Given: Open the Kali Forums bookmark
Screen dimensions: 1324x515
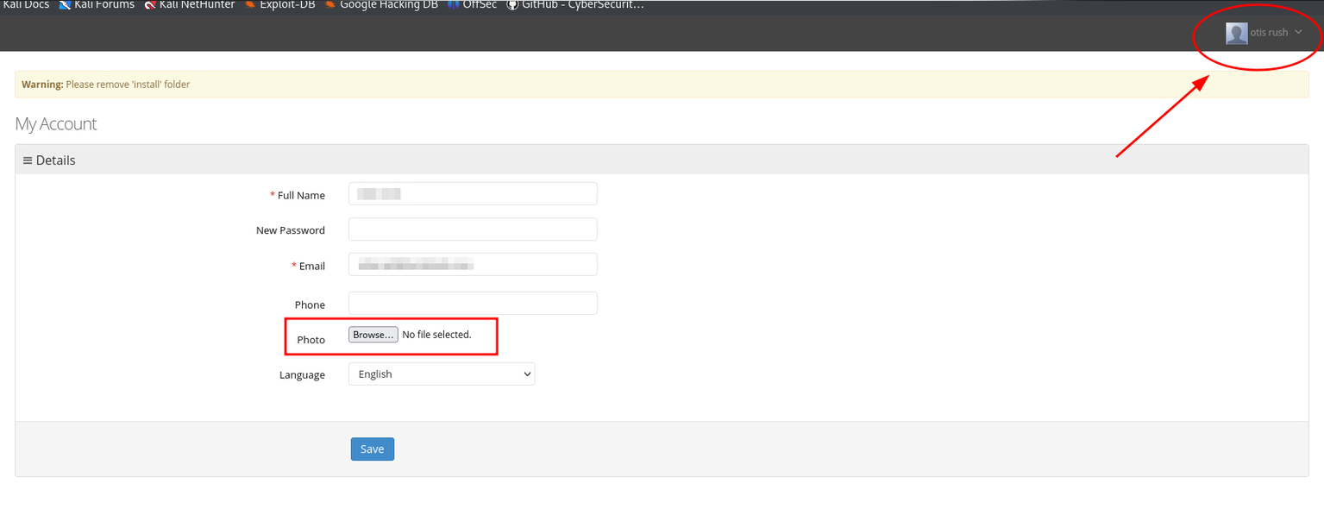Looking at the screenshot, I should click(97, 5).
